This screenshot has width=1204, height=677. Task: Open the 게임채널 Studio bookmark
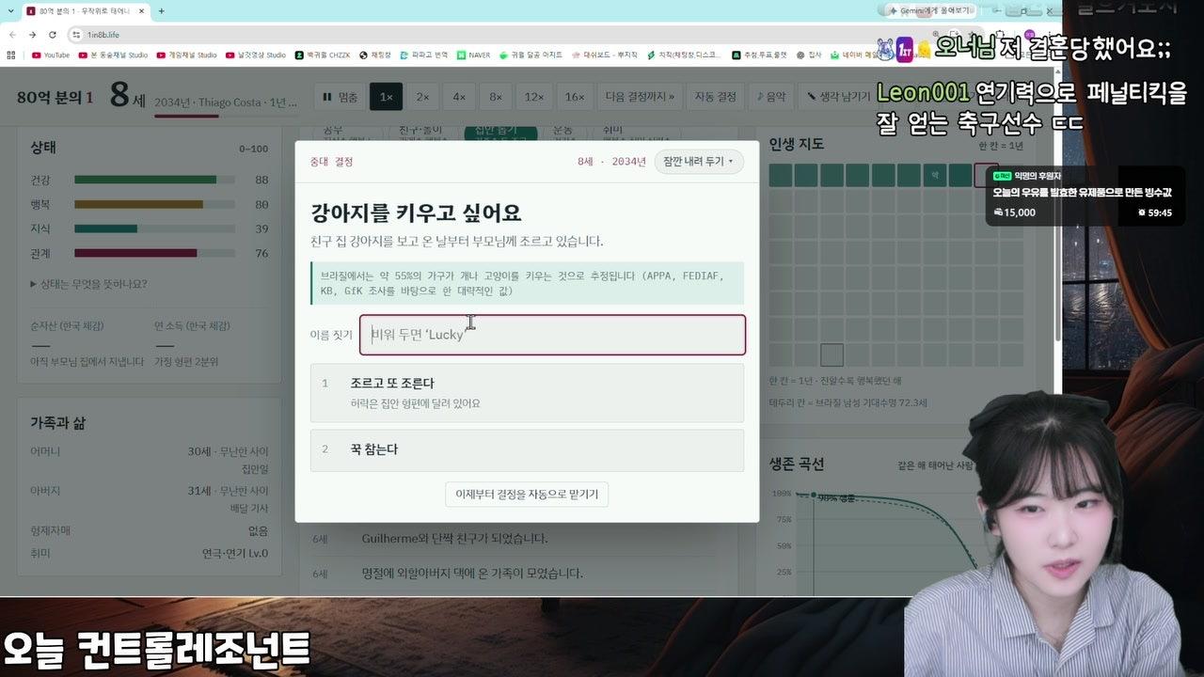(186, 55)
